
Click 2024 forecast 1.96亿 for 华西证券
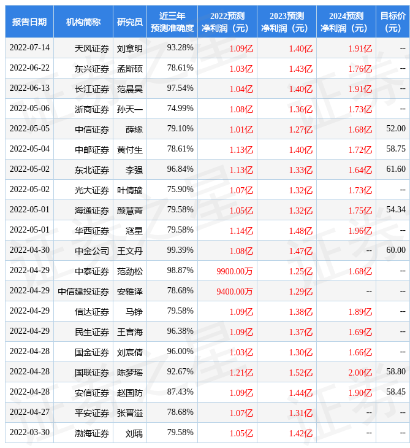point(360,231)
